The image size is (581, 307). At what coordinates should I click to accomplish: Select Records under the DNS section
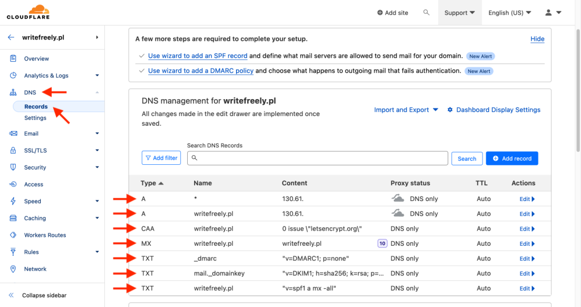click(x=36, y=106)
